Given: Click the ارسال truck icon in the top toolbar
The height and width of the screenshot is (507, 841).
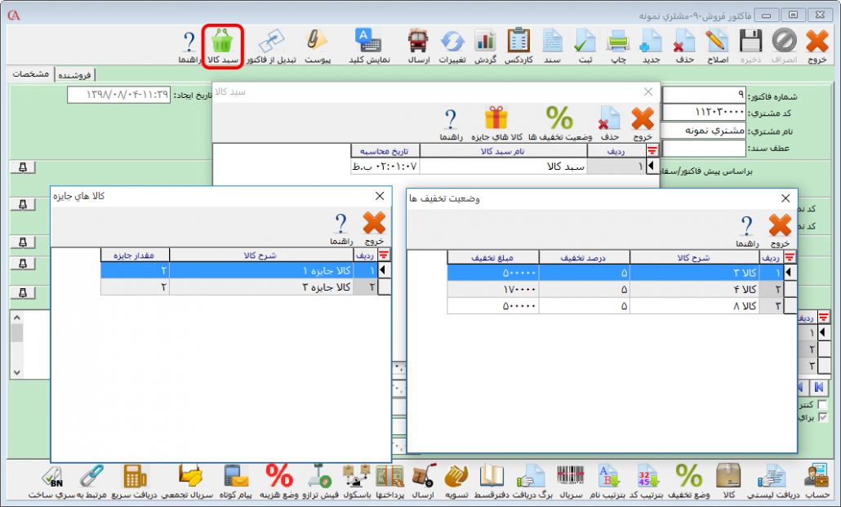Looking at the screenshot, I should (x=418, y=45).
